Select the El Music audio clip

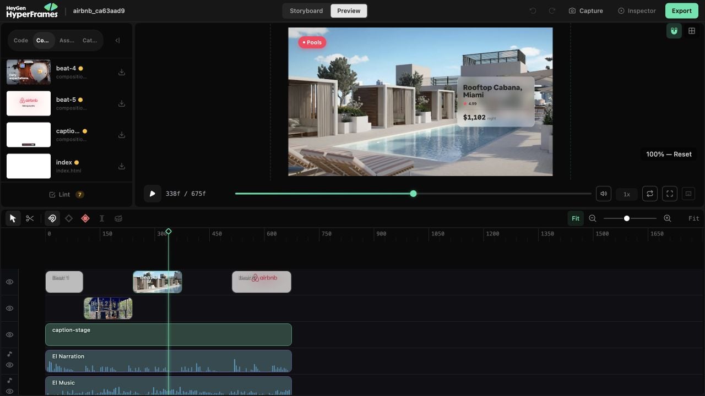[169, 386]
